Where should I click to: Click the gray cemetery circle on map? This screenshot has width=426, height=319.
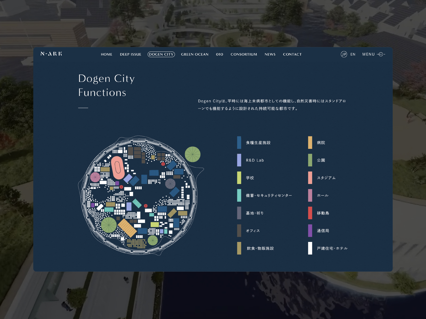pyautogui.click(x=170, y=183)
